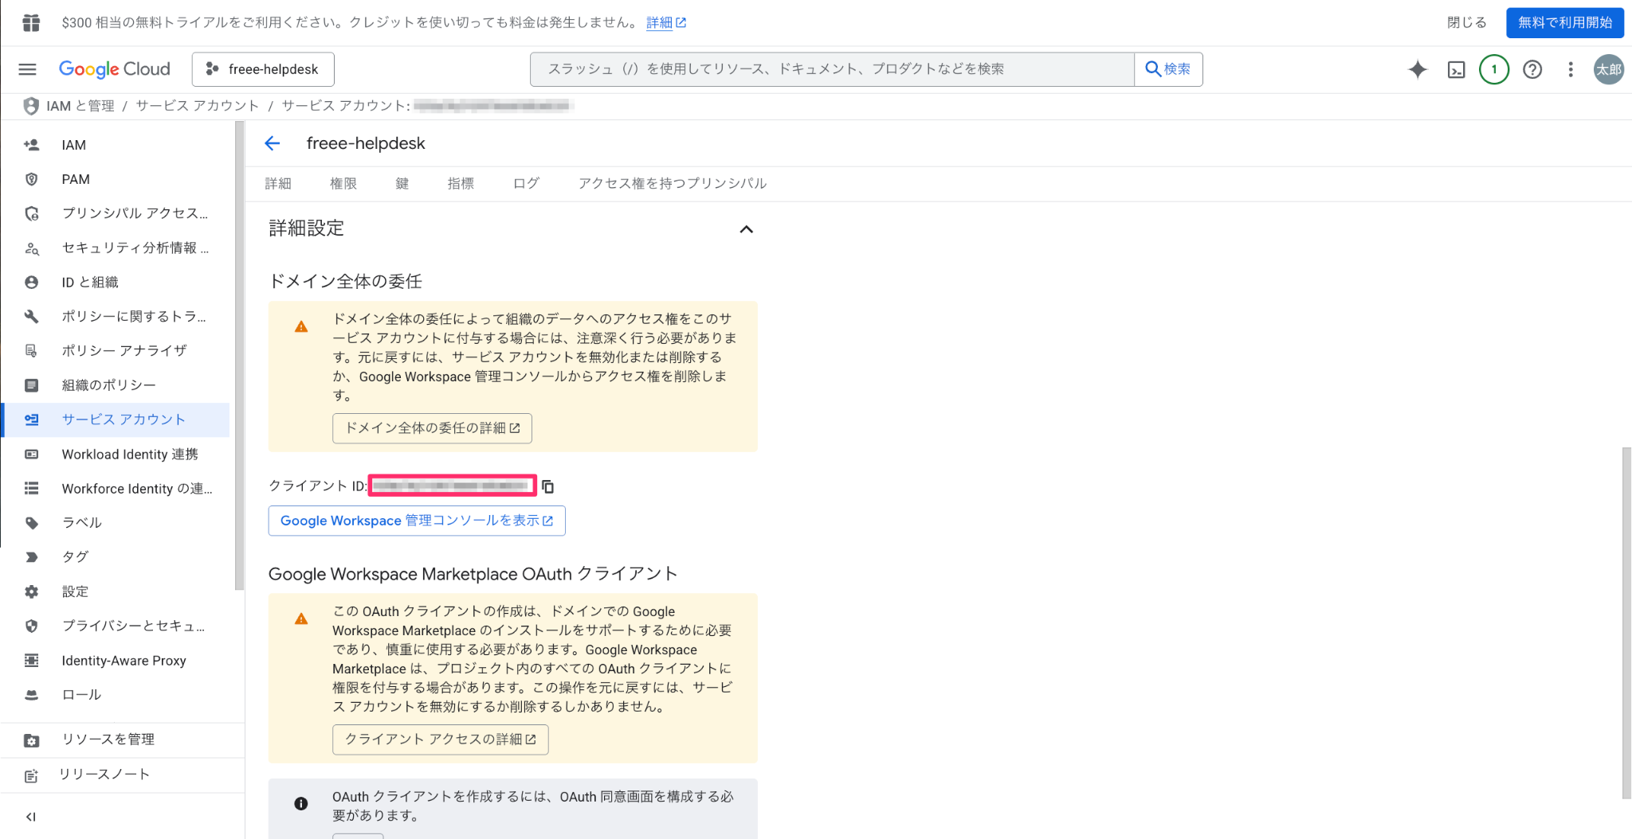
Task: Open クライアント アクセスの詳細 button
Action: [441, 739]
